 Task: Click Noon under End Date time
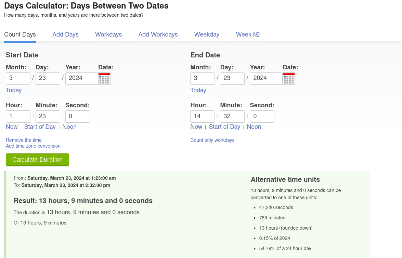pos(254,127)
